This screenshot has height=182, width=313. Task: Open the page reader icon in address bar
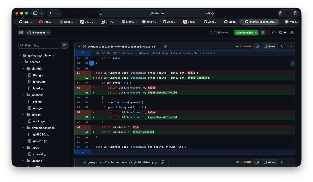[x=101, y=13]
